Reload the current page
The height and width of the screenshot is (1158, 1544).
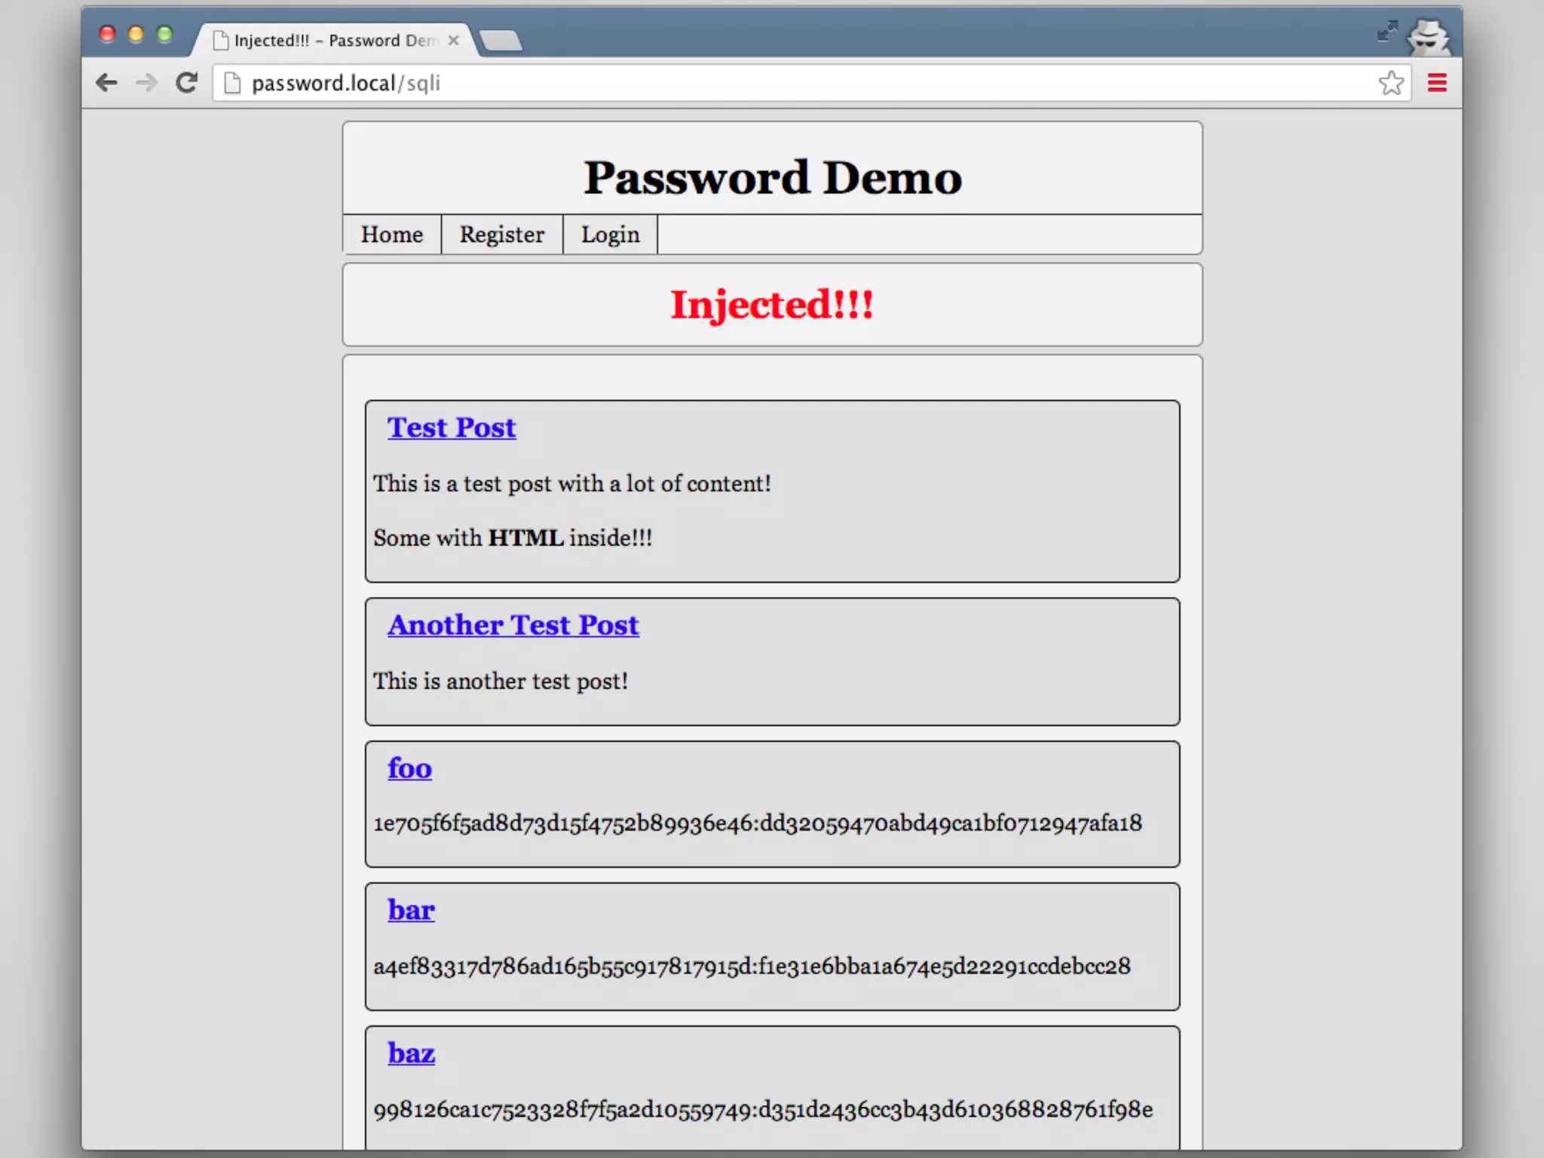click(186, 83)
